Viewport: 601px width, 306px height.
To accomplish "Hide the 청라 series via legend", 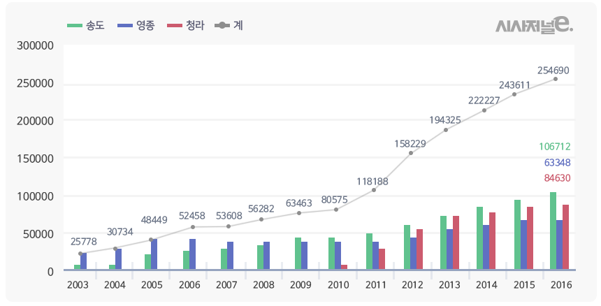I will [186, 26].
